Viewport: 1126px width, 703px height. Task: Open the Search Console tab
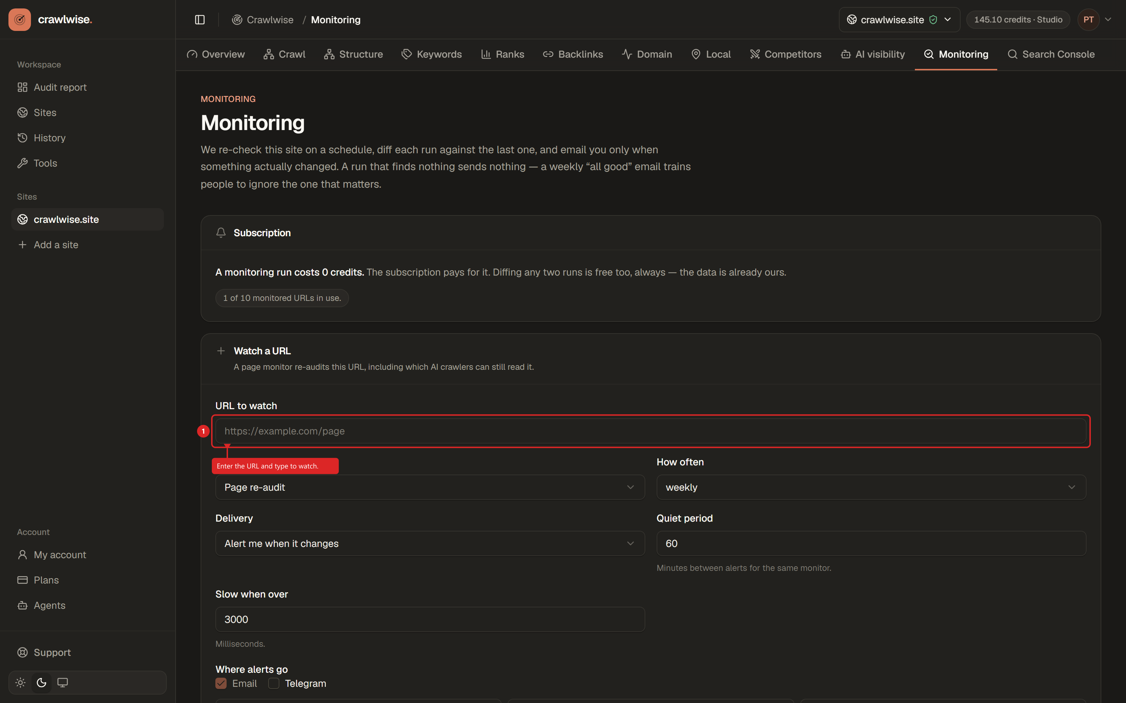[x=1051, y=54]
